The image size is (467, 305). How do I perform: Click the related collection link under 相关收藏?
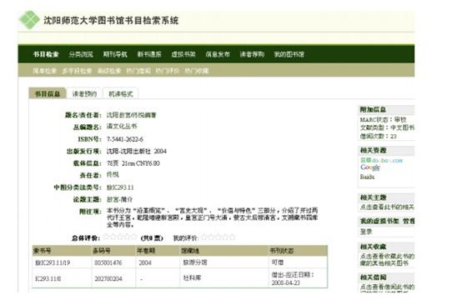(387, 259)
